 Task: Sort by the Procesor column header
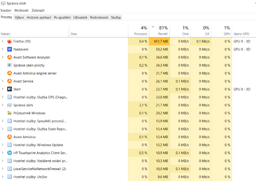coord(139,31)
